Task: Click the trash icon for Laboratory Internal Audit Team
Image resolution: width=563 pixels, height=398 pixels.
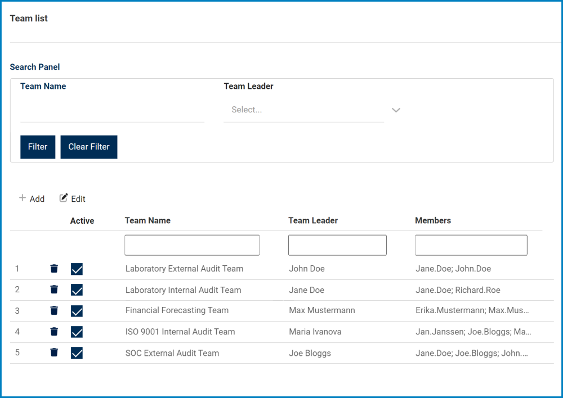Action: [53, 290]
